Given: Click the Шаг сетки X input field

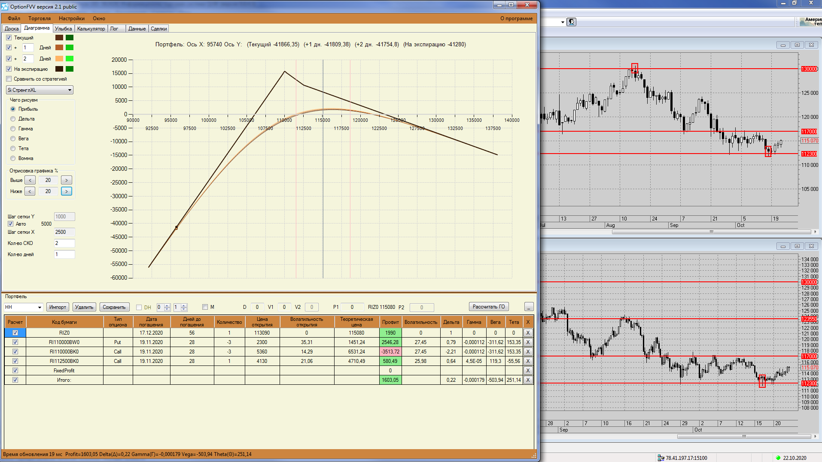Looking at the screenshot, I should point(64,232).
